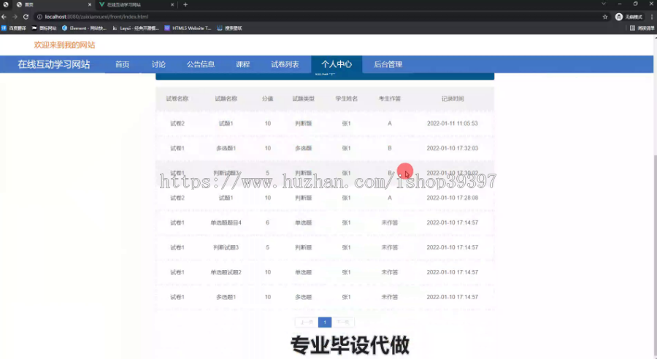This screenshot has width=657, height=359.
Task: Open the 图标网站 bookmark
Action: 44,28
